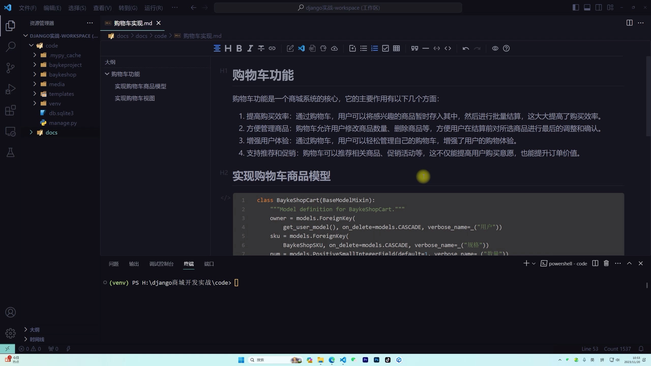This screenshot has width=651, height=366.
Task: Open the code breadcrumb in the editor path
Action: [160, 36]
